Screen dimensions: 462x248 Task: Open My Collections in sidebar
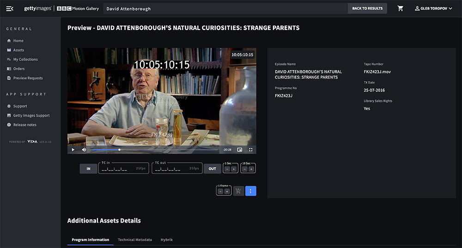[x=25, y=59]
